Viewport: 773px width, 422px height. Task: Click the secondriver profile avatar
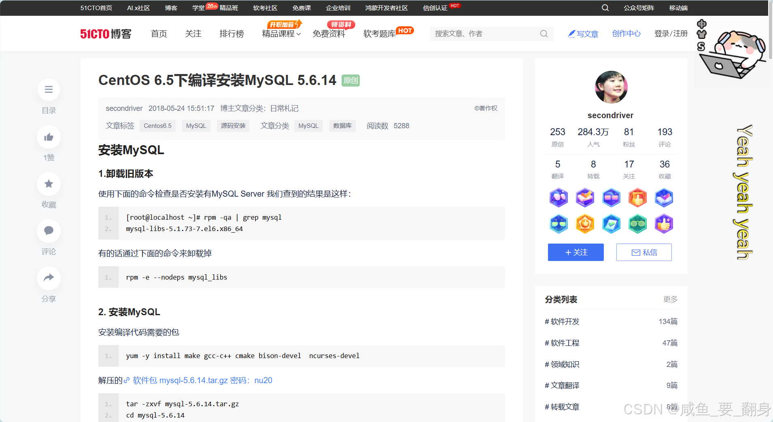[611, 87]
